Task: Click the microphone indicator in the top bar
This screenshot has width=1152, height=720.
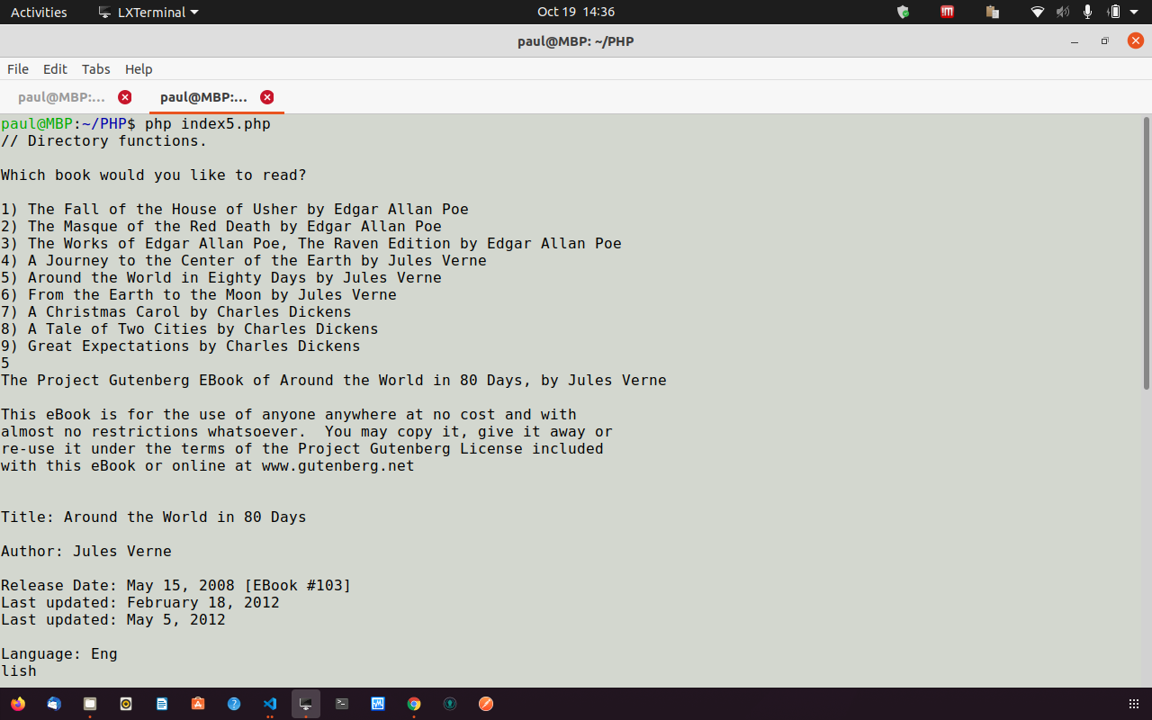Action: tap(1087, 12)
